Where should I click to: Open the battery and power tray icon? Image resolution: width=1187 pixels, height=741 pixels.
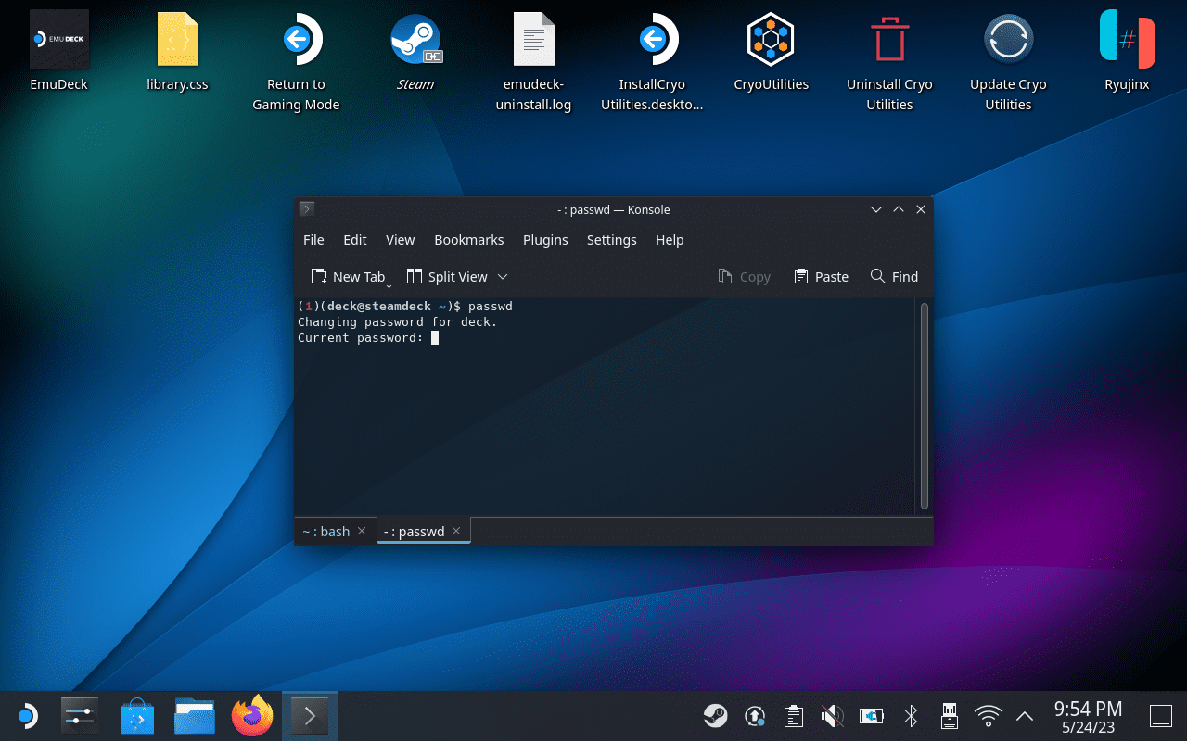[872, 716]
